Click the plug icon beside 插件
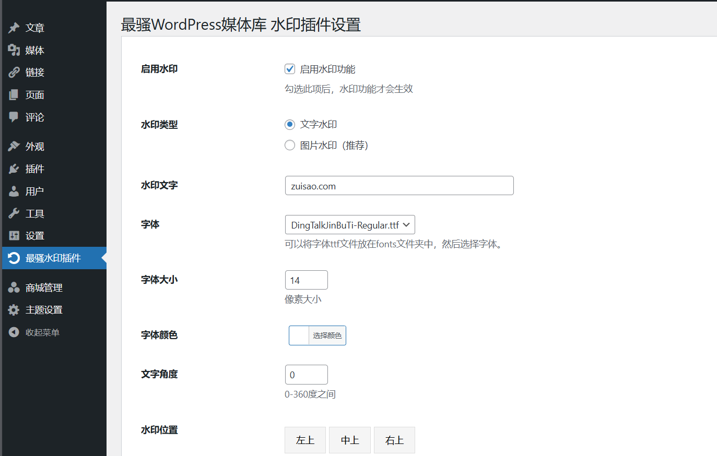This screenshot has width=717, height=456. coord(14,169)
